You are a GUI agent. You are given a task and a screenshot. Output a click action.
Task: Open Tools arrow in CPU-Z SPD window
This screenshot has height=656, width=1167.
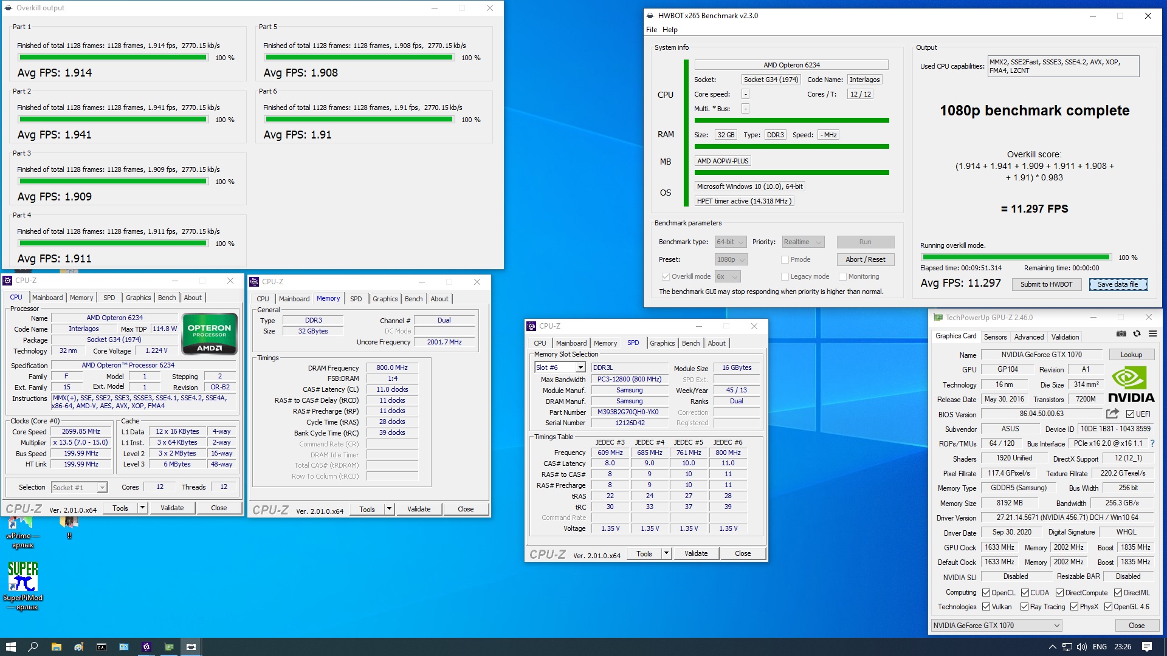(x=666, y=553)
